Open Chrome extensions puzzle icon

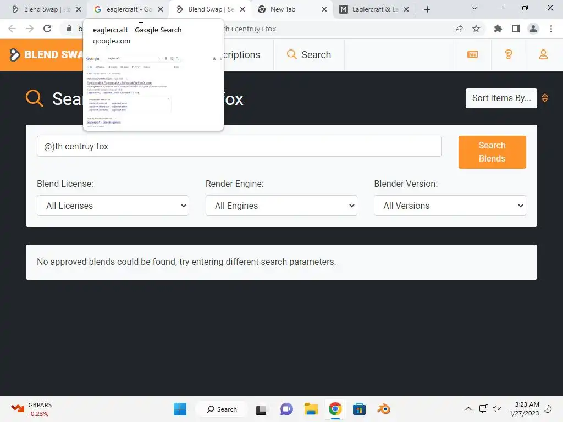(498, 29)
